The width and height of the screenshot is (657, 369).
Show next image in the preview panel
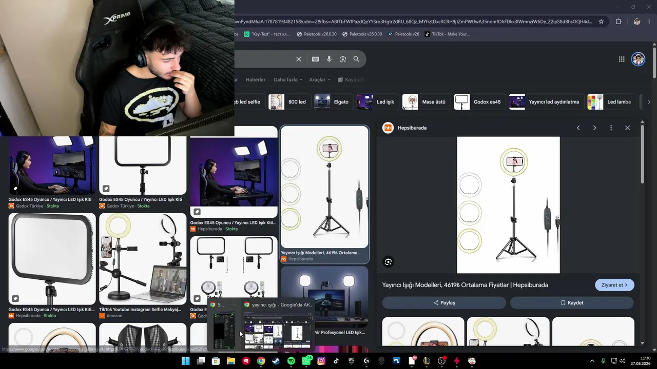[x=594, y=128]
